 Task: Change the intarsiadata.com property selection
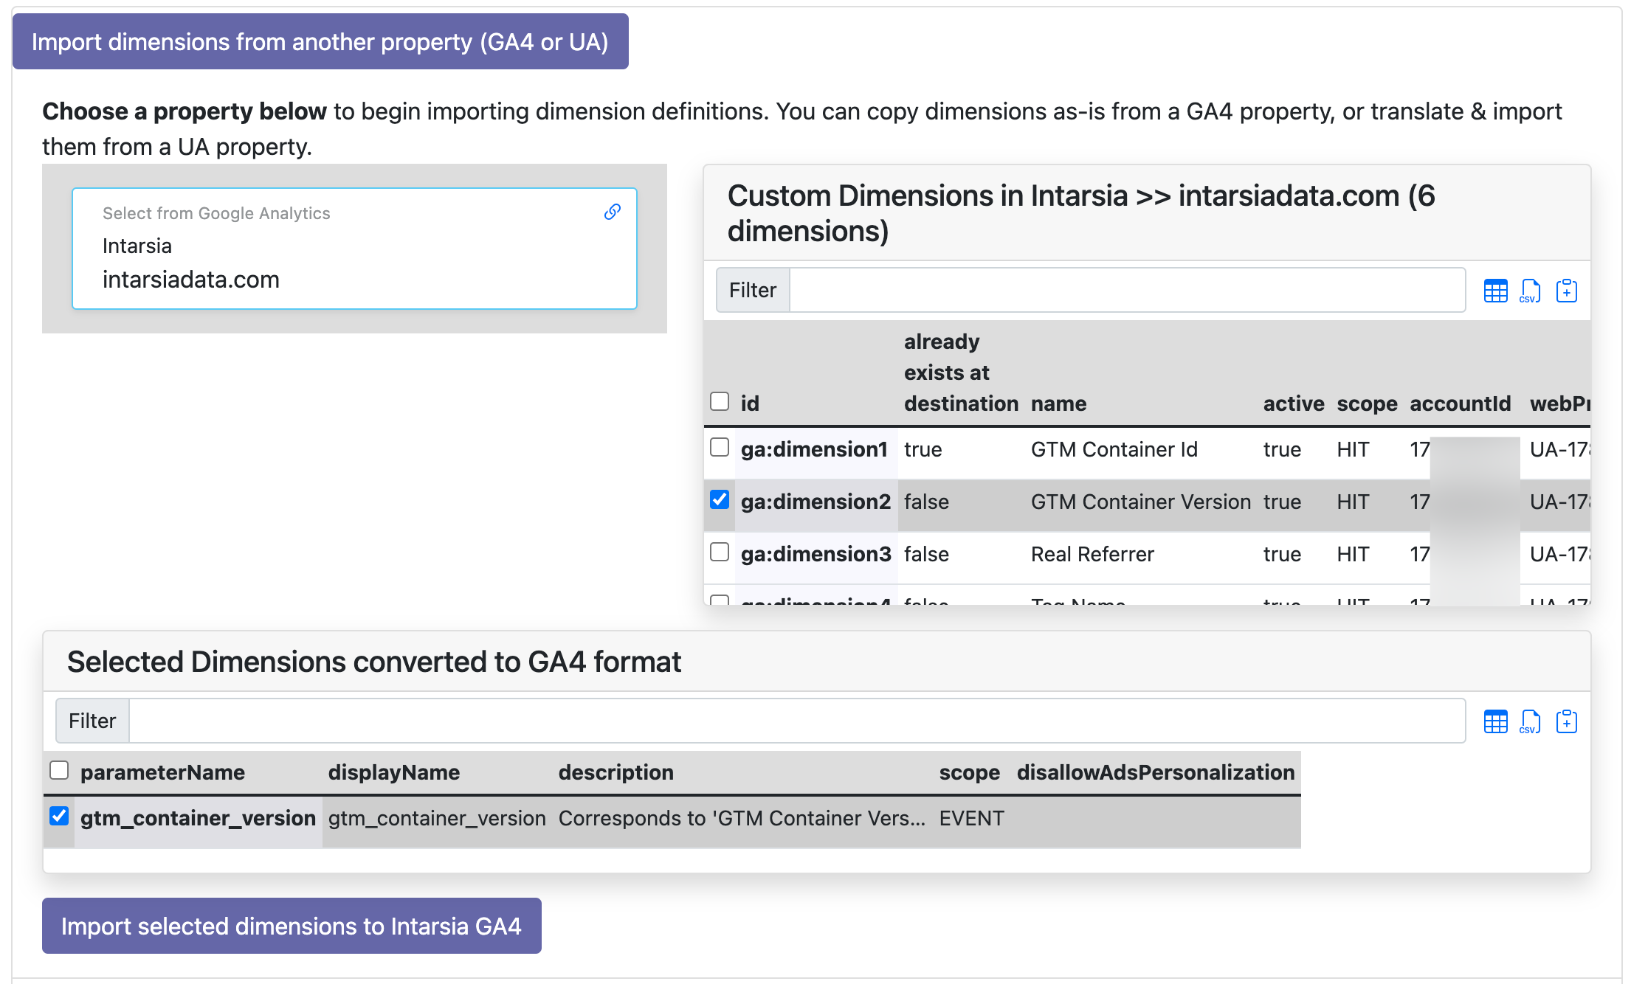[190, 280]
